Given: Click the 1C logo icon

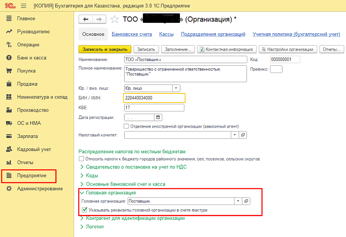Looking at the screenshot, I should (x=8, y=6).
